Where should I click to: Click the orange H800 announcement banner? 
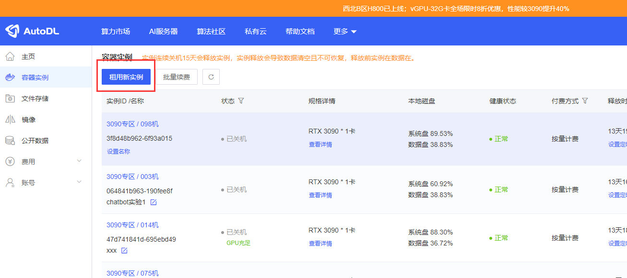click(x=313, y=9)
